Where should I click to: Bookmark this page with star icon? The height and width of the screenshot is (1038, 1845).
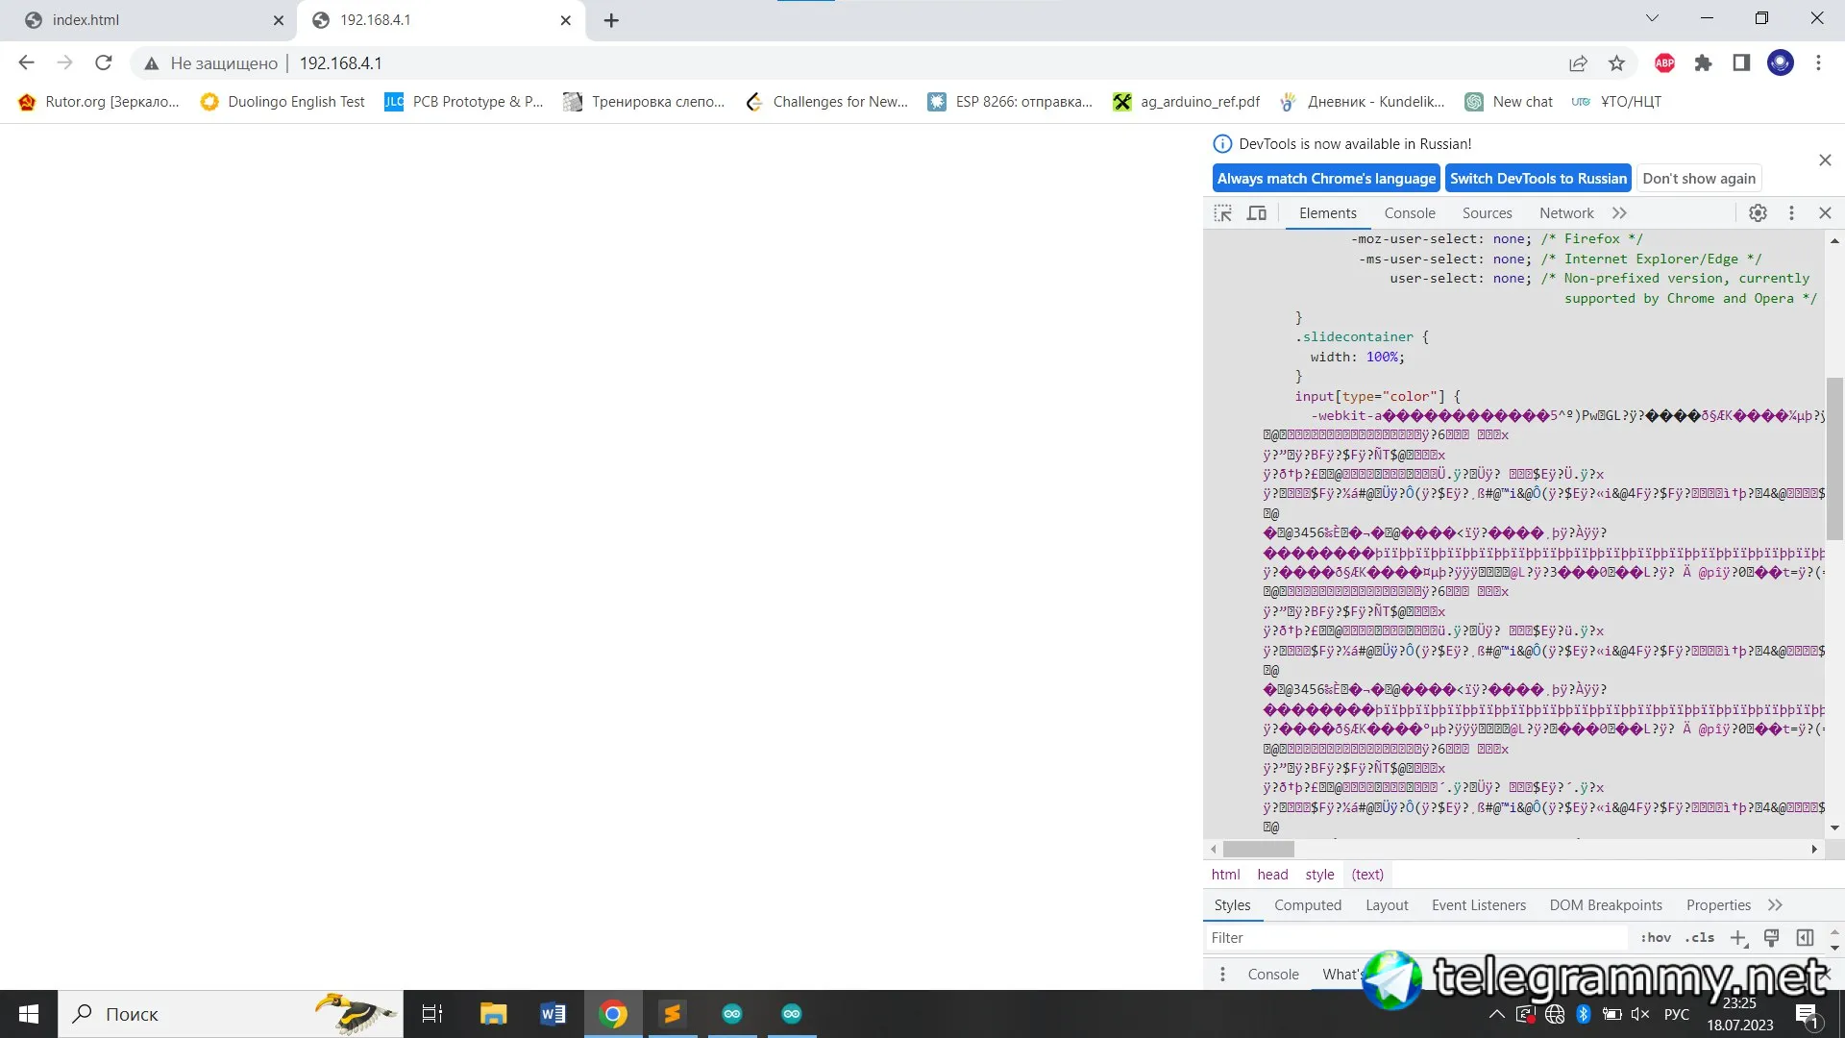(1616, 63)
